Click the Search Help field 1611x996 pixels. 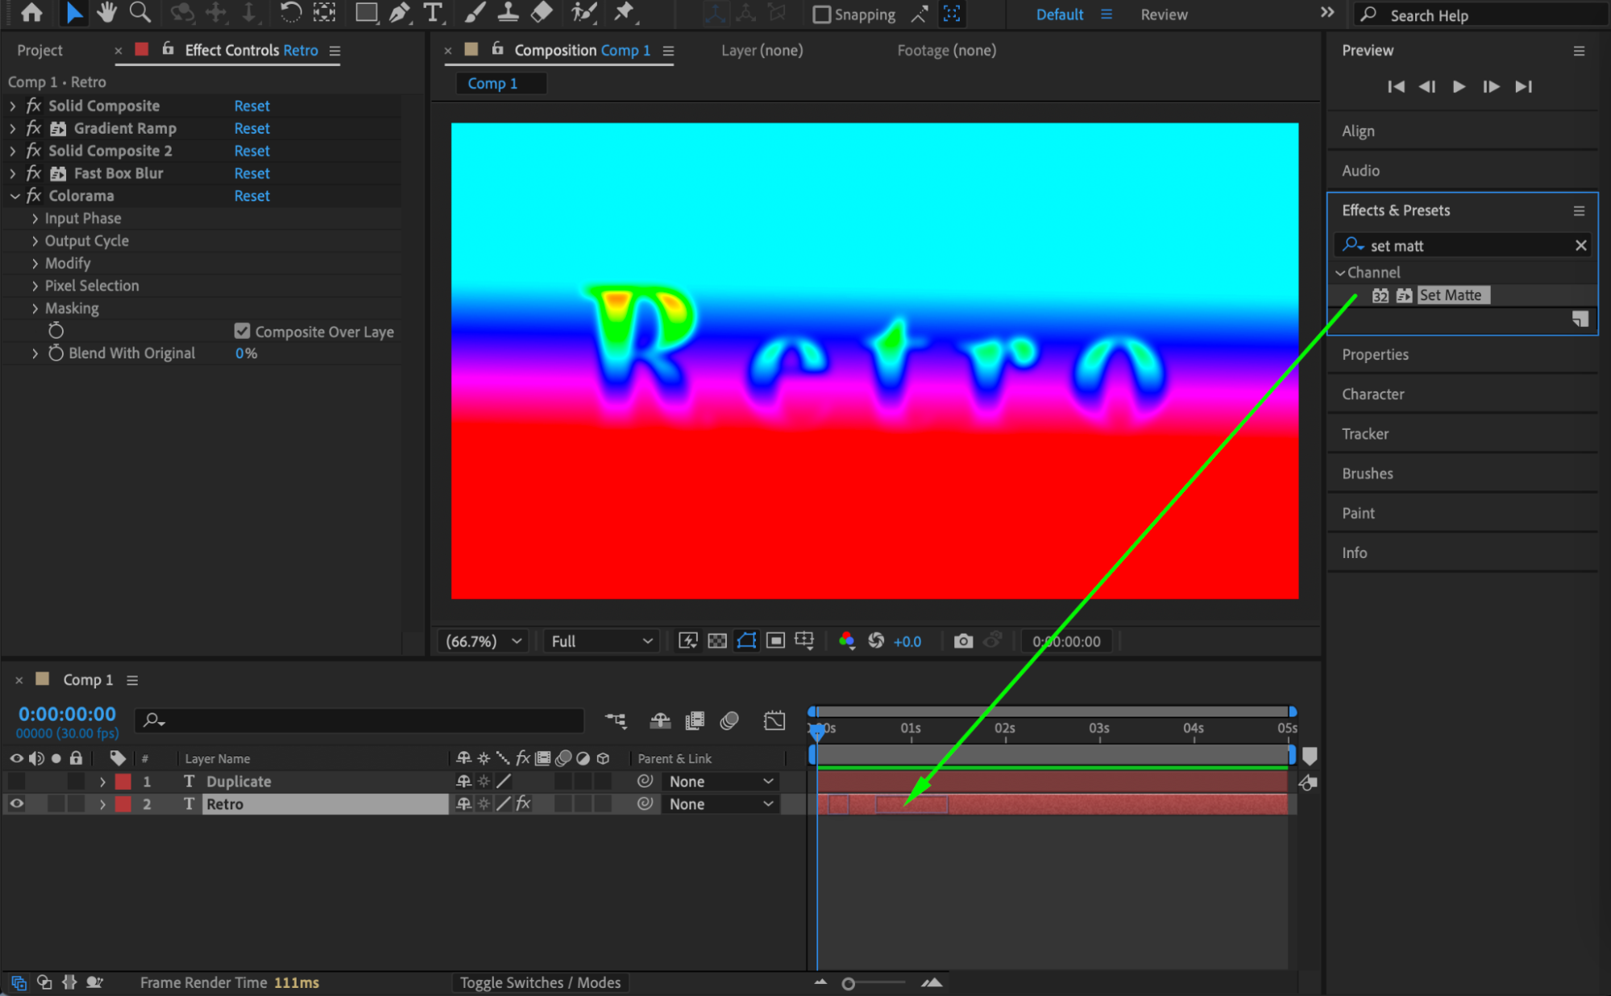[1481, 14]
